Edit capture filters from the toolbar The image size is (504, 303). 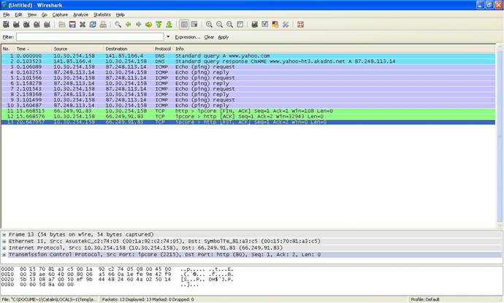[x=255, y=24]
